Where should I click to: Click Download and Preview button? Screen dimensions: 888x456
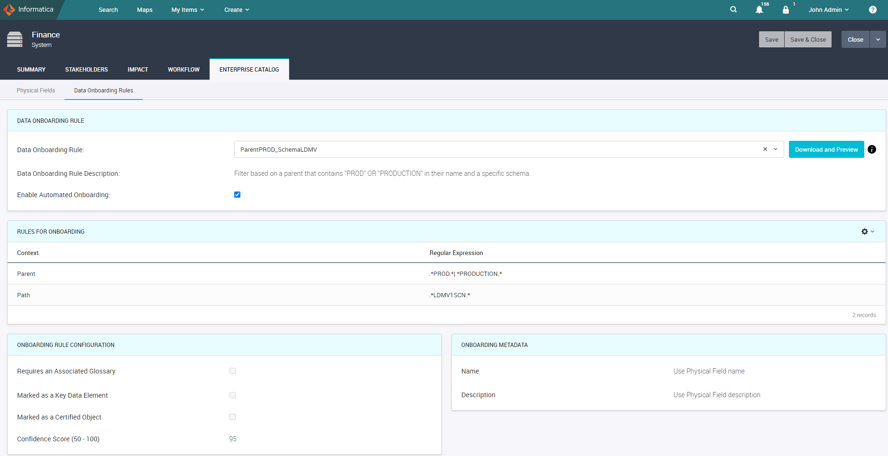826,149
